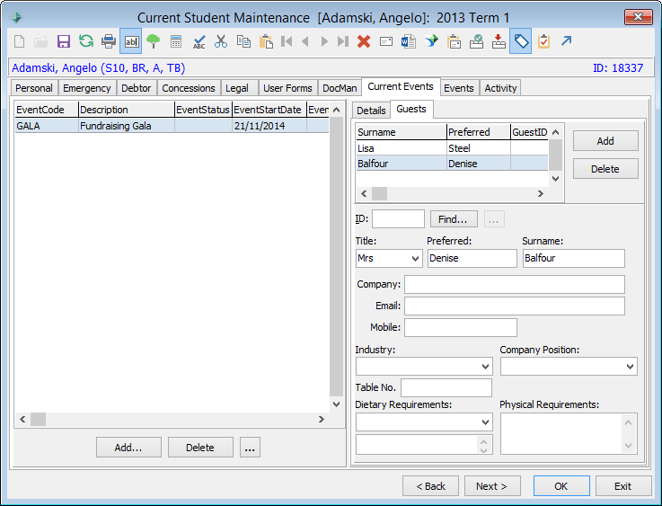Click the card/label icon after red X
662x506 pixels.
[x=386, y=41]
